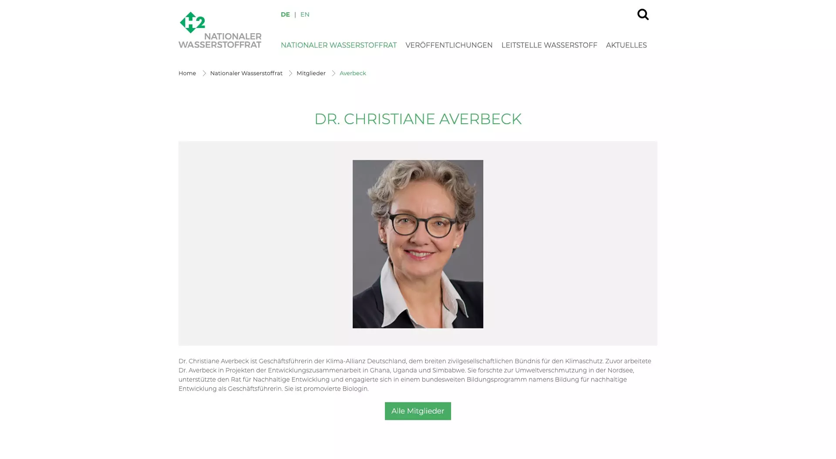
Task: Click Nationaler Wasserstoffrat breadcrumb link
Action: point(246,73)
